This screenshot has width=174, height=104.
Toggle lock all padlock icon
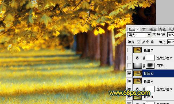tap(152, 42)
